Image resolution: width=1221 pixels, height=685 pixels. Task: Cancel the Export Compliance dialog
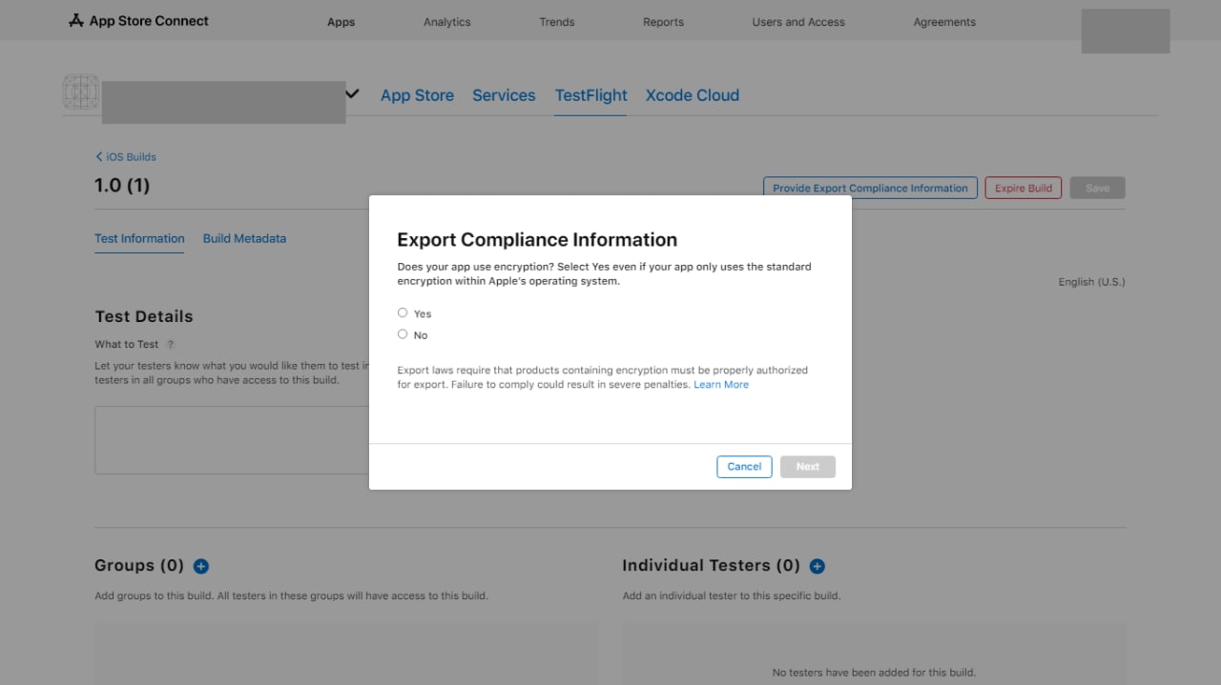pos(744,467)
